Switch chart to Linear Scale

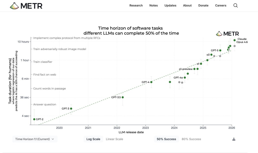click(114, 139)
